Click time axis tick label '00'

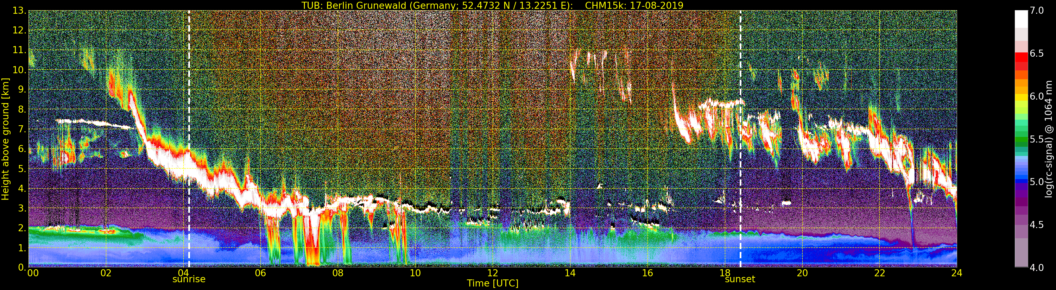(33, 273)
